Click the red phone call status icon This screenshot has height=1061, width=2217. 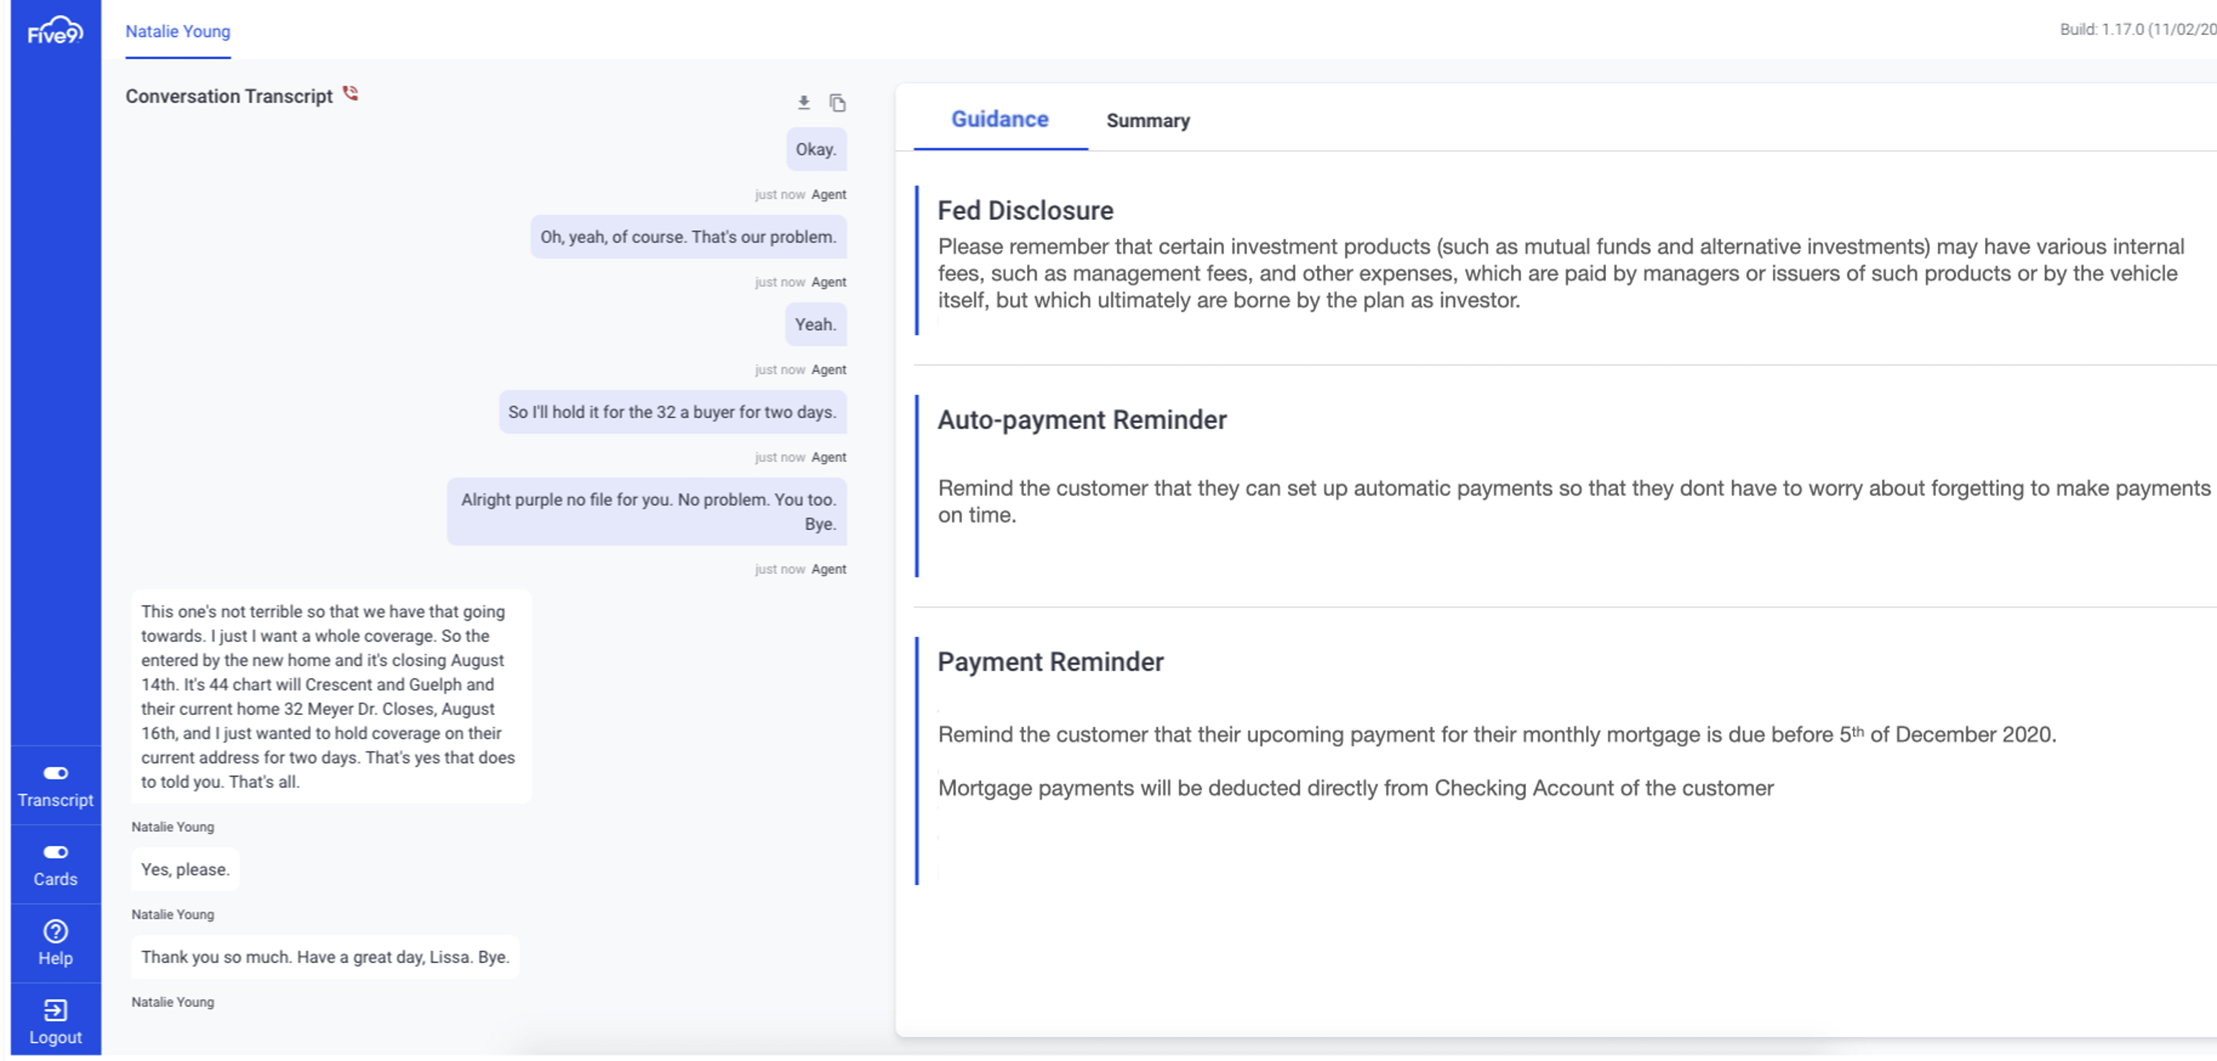click(x=350, y=93)
